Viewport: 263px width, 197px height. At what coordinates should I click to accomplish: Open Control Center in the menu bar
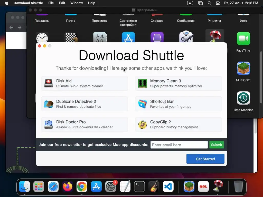[x=218, y=3]
